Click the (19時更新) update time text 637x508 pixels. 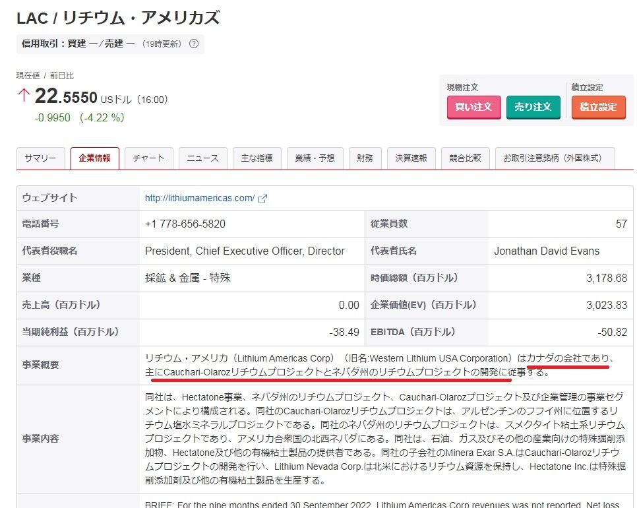point(162,44)
